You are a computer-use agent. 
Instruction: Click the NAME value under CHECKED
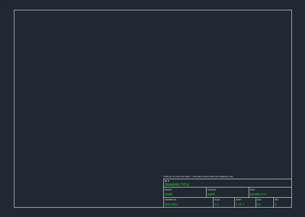211,194
